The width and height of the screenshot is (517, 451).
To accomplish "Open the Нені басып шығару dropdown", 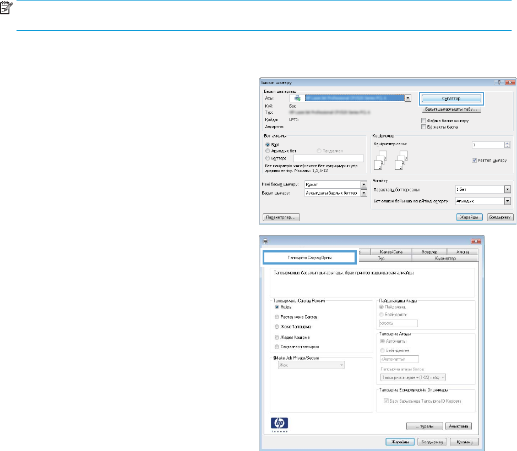I will point(363,184).
